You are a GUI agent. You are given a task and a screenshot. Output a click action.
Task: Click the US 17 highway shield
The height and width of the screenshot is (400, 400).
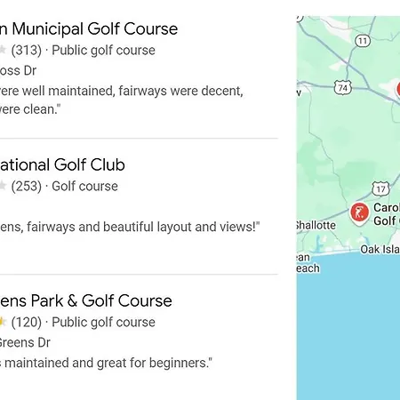pyautogui.click(x=380, y=188)
